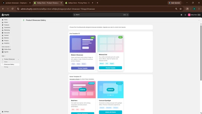Click the Grid tag on Minimal Grid
202x114 pixels.
[x=107, y=64]
